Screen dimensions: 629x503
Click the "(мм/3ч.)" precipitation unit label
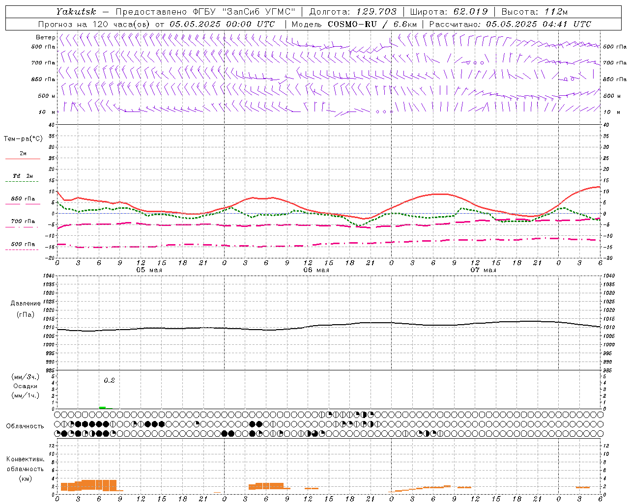[x=25, y=377]
